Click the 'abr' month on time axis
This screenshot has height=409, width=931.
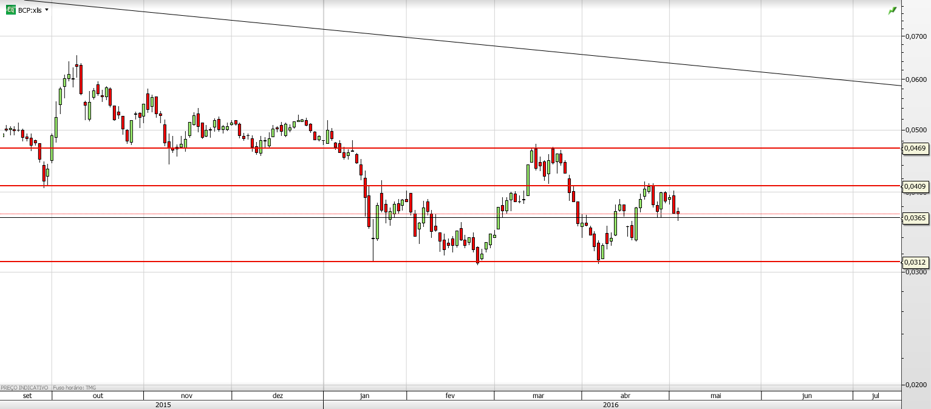point(626,396)
